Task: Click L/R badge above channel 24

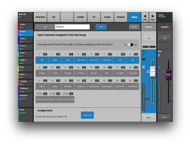Action: 136,81
